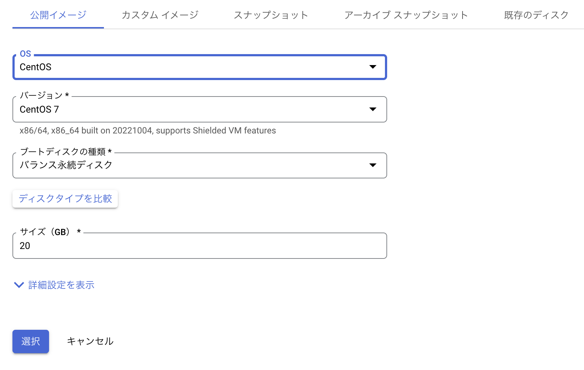Open the バージョン dropdown showing CentOS 7

coord(199,109)
